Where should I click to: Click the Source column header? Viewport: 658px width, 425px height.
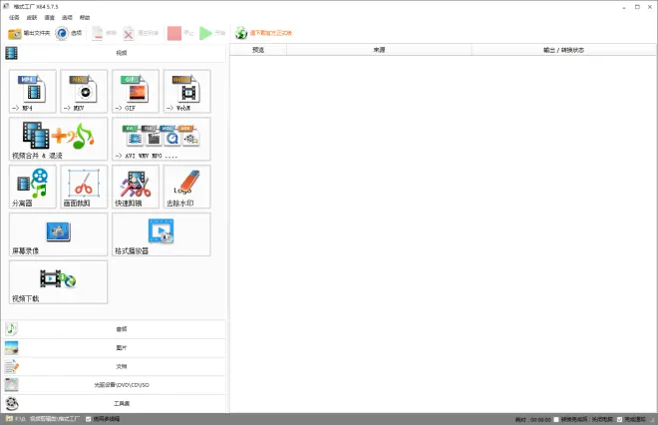point(379,50)
